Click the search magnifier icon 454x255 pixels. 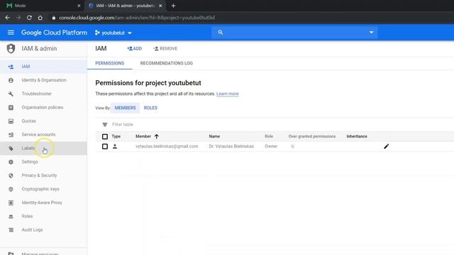point(221,33)
